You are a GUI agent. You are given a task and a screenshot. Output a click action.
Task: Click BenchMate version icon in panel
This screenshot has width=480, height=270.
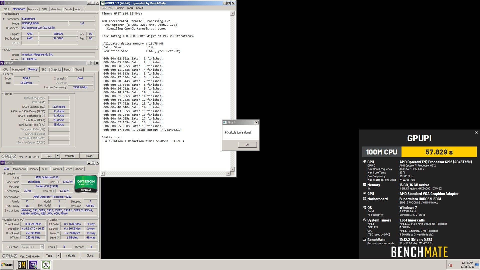click(364, 239)
